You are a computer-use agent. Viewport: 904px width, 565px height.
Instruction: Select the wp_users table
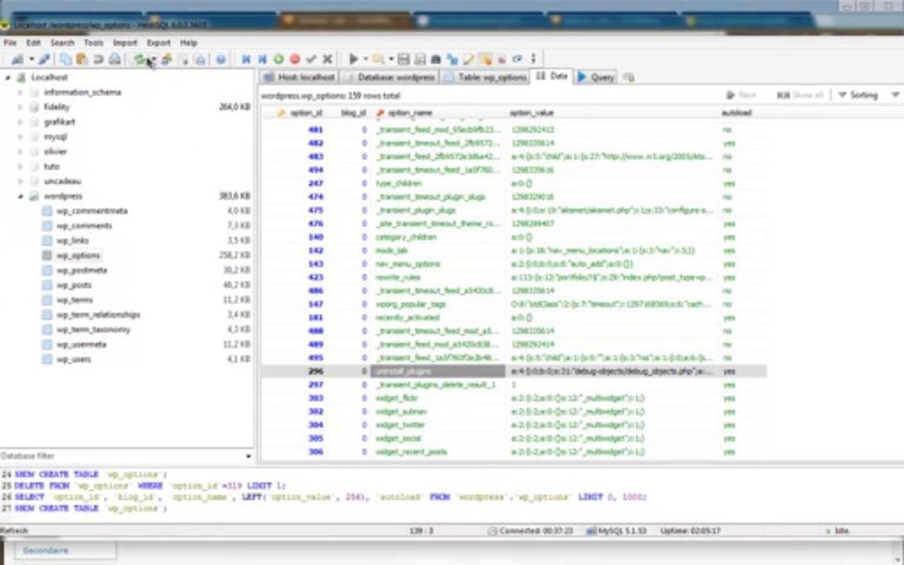point(73,359)
